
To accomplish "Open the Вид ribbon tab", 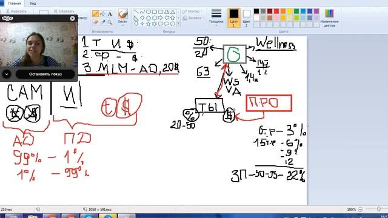I will (33, 4).
